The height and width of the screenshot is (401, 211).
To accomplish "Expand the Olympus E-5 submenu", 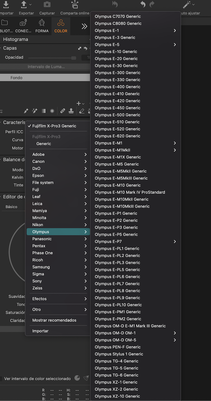I will [136, 45].
